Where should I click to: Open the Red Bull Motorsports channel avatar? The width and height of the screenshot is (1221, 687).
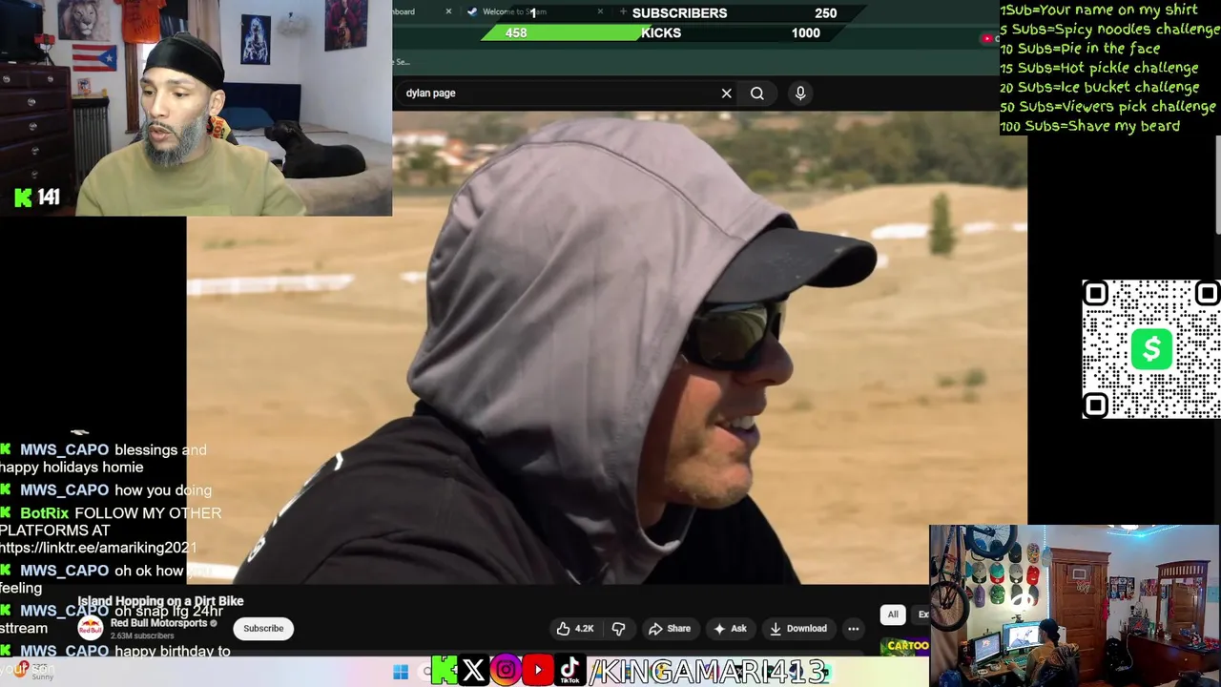click(x=90, y=628)
